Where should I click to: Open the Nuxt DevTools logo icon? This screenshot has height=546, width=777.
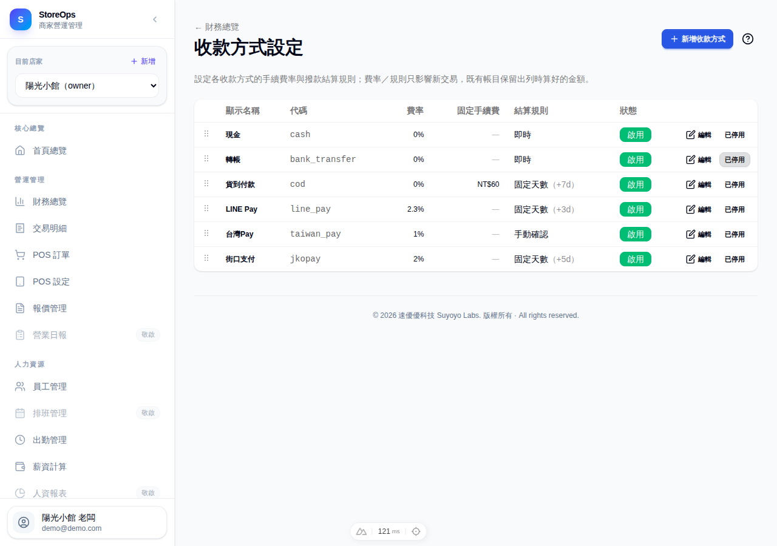coord(361,531)
